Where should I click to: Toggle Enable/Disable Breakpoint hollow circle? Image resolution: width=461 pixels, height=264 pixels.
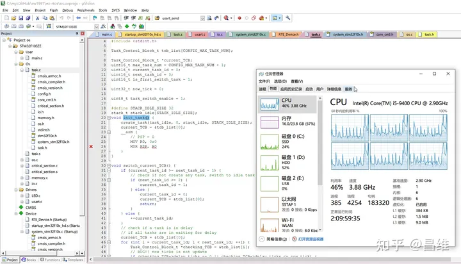pos(247,18)
